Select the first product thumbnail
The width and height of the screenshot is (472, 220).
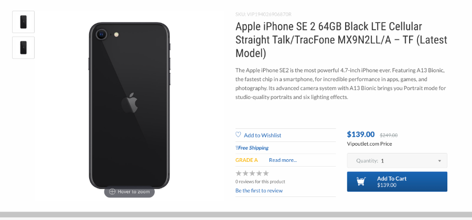pyautogui.click(x=24, y=22)
